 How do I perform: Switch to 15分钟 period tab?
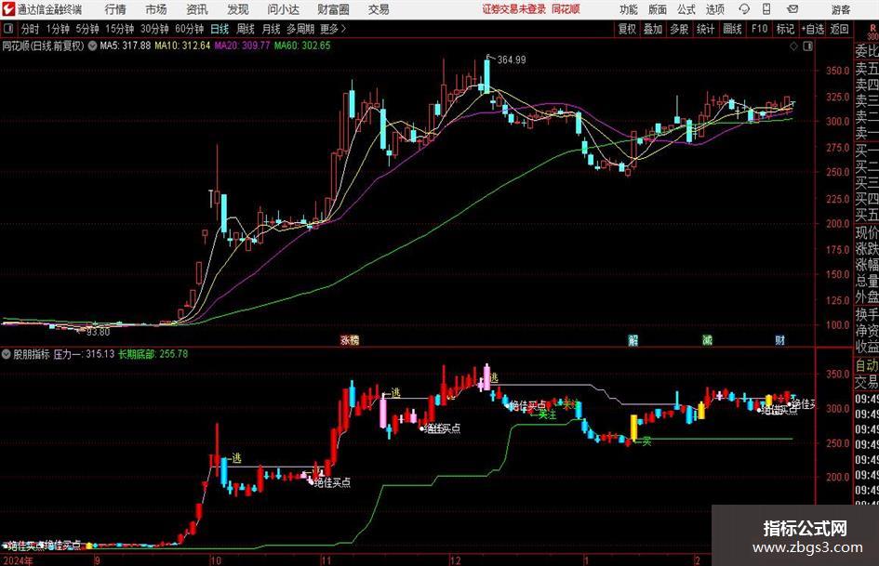click(x=119, y=29)
